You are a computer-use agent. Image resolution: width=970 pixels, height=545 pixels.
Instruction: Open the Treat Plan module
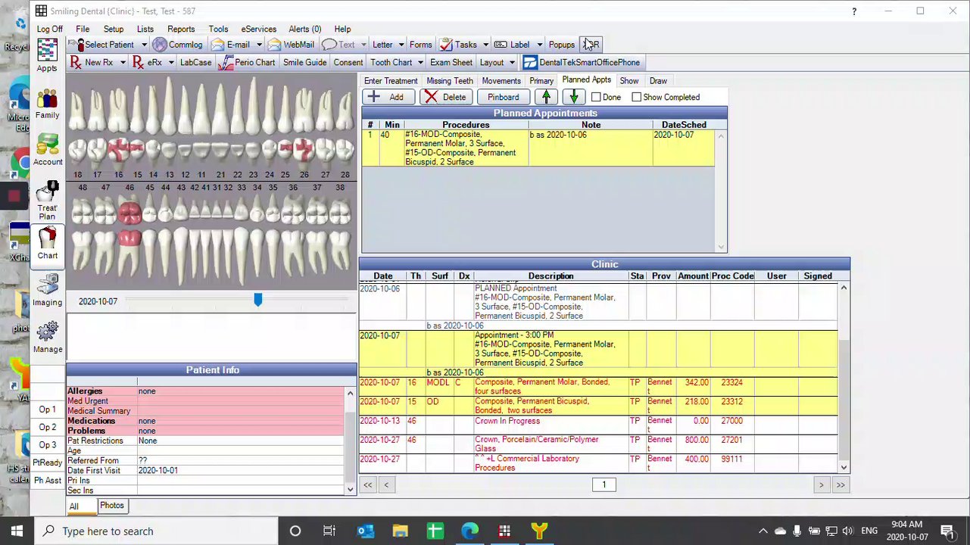click(x=47, y=200)
